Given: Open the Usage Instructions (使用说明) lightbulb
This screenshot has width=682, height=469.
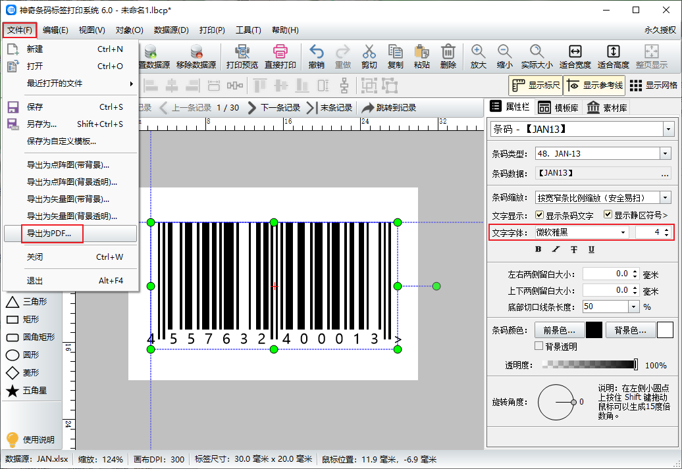Looking at the screenshot, I should tap(30, 439).
